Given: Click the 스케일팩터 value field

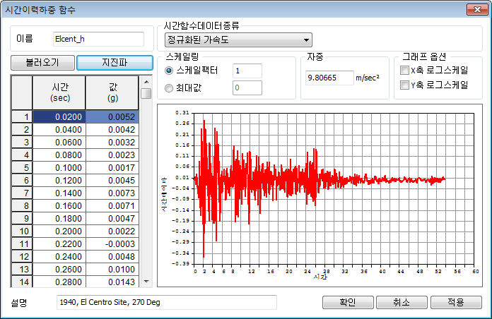Looking at the screenshot, I should coord(247,71).
